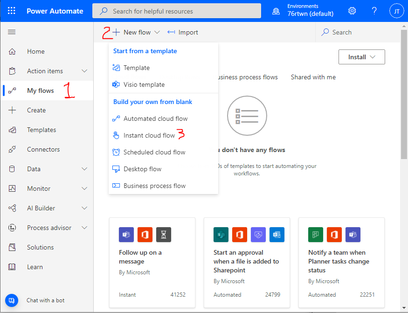Click the Solutions icon in sidebar

(x=12, y=247)
